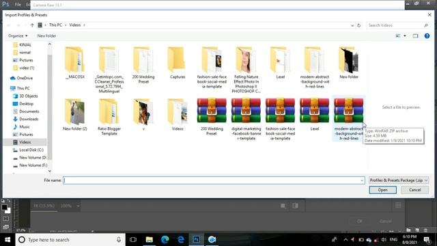Select the Captures folder

tap(178, 63)
